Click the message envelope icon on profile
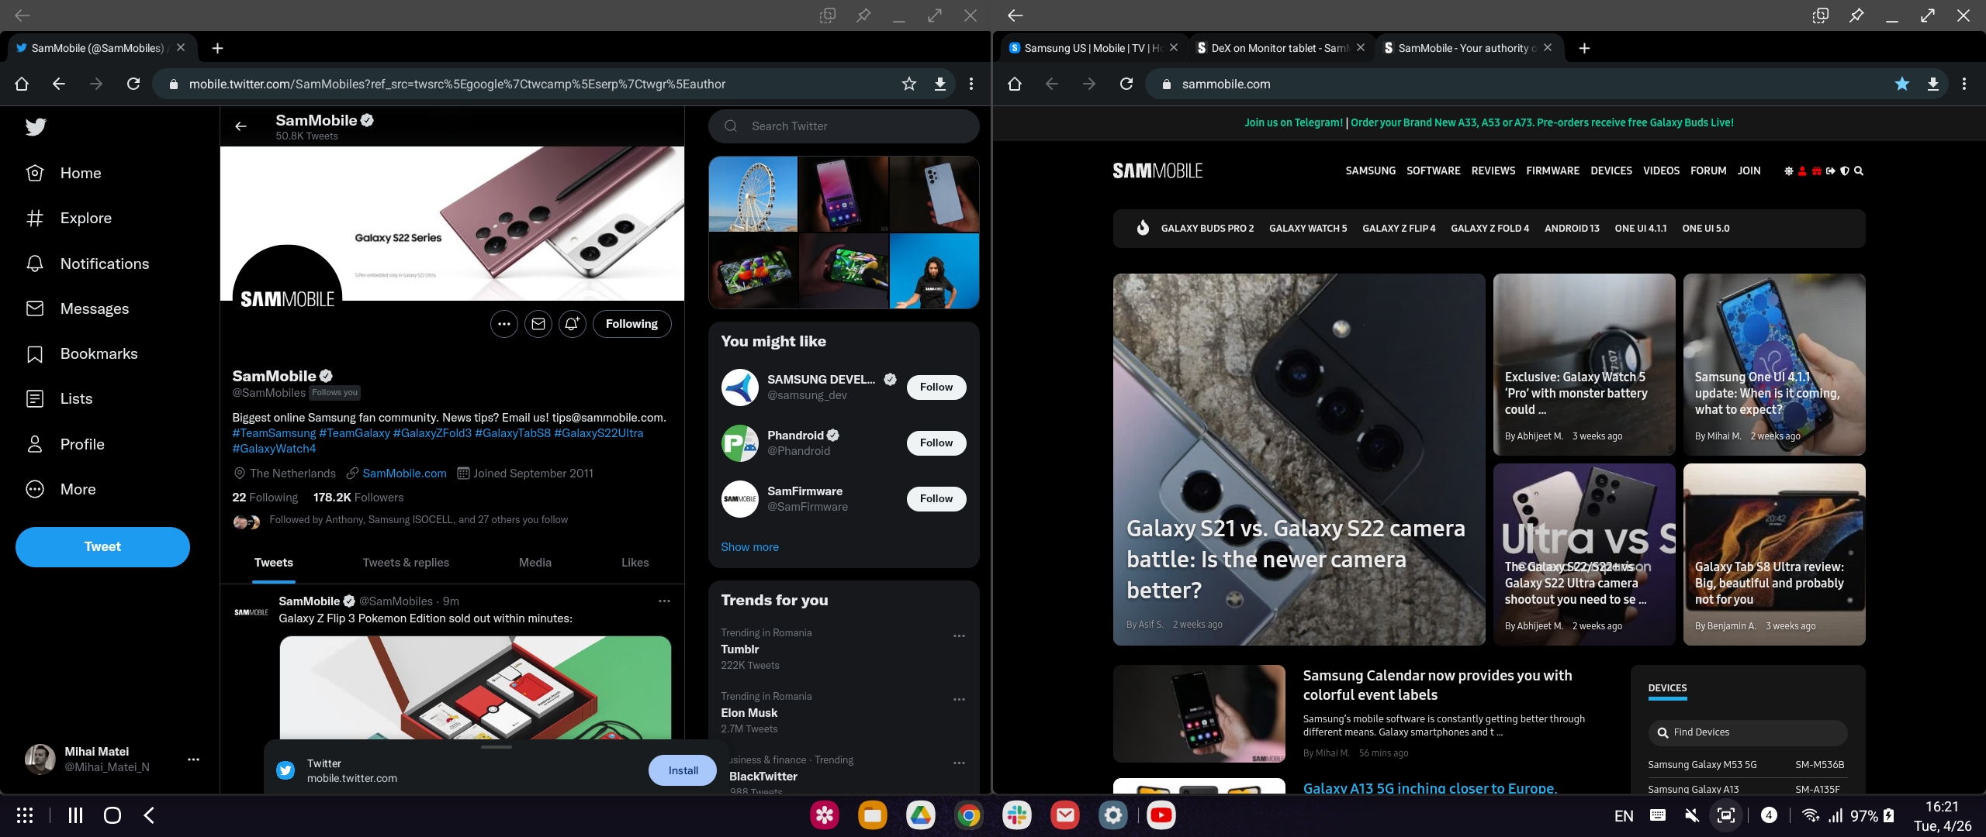The width and height of the screenshot is (1986, 837). point(538,324)
